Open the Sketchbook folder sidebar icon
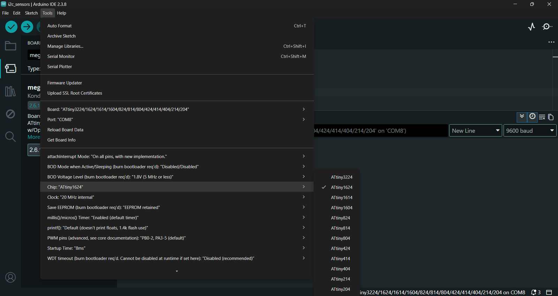Image resolution: width=558 pixels, height=296 pixels. pyautogui.click(x=10, y=46)
